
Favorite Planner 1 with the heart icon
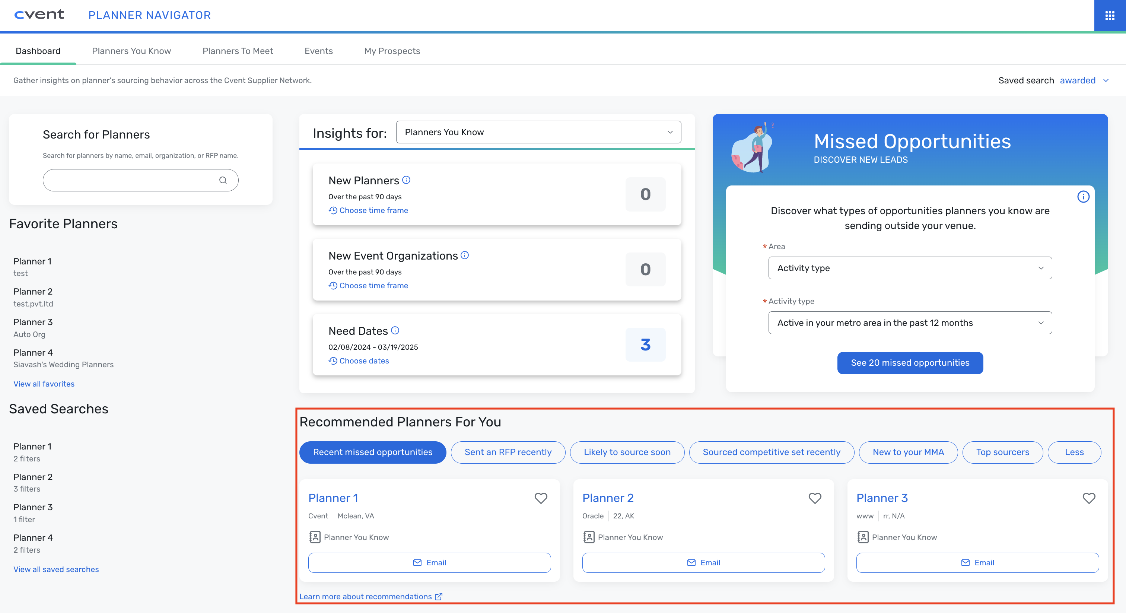541,498
